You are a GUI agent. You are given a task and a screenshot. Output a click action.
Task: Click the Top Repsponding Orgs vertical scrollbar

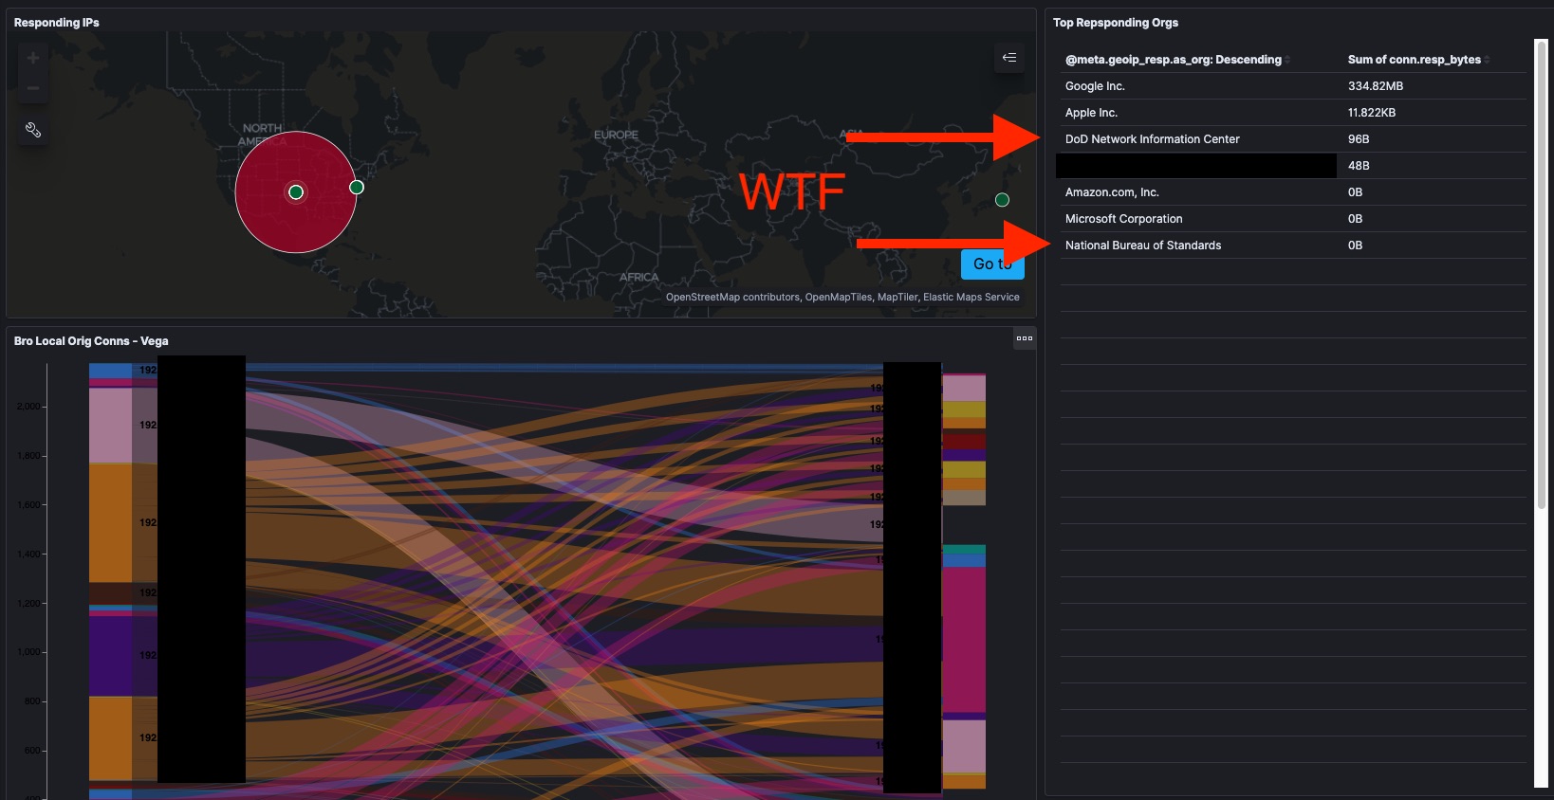(x=1541, y=275)
